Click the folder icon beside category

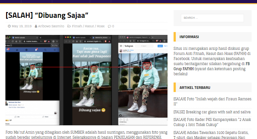tap(69, 26)
